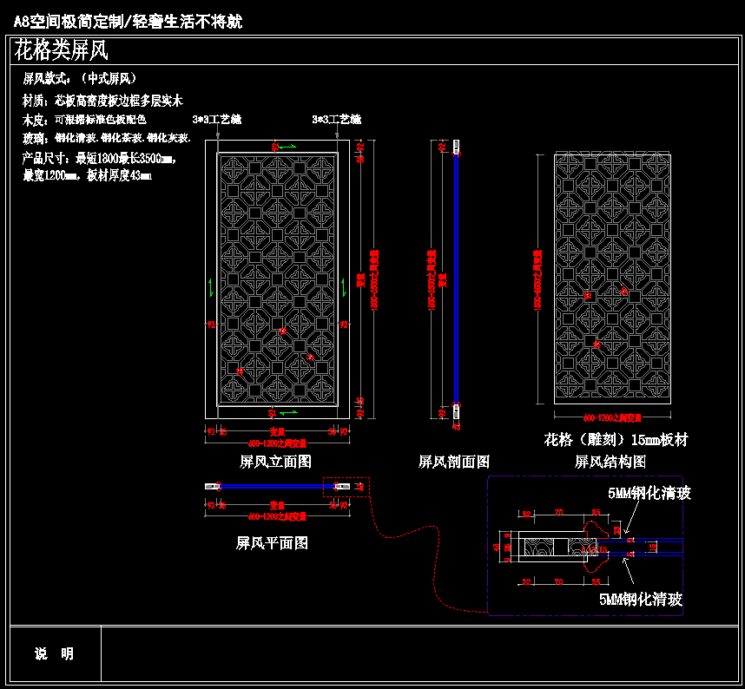Viewport: 745px width, 689px height.
Task: Click the 屏风立面图 caption label
Action: 275,462
